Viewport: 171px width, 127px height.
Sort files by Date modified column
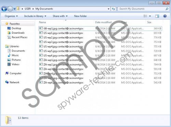tap(103, 22)
